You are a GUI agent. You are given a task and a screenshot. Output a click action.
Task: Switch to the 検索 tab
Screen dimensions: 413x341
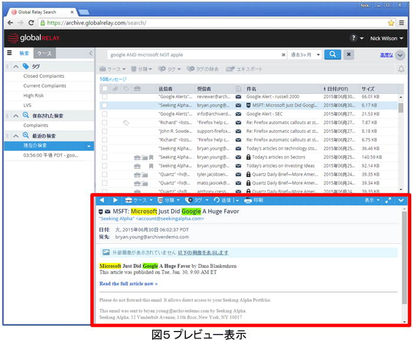[x=24, y=53]
